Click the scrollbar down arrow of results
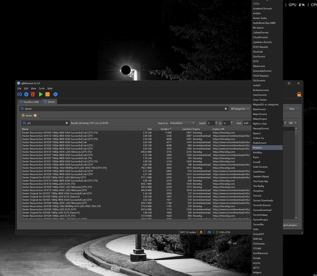The height and width of the screenshot is (276, 317). 296,218
